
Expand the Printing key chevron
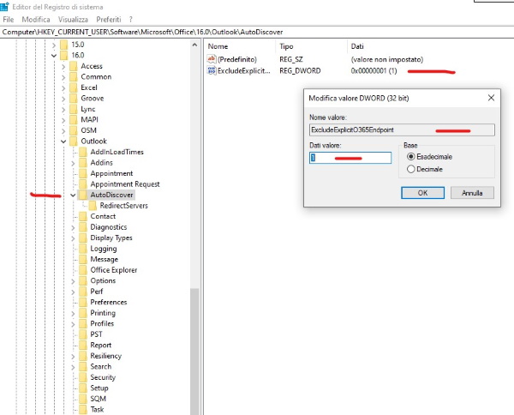(x=73, y=313)
